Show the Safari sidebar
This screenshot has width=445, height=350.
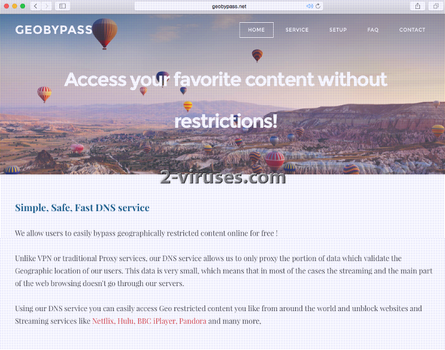[x=62, y=6]
